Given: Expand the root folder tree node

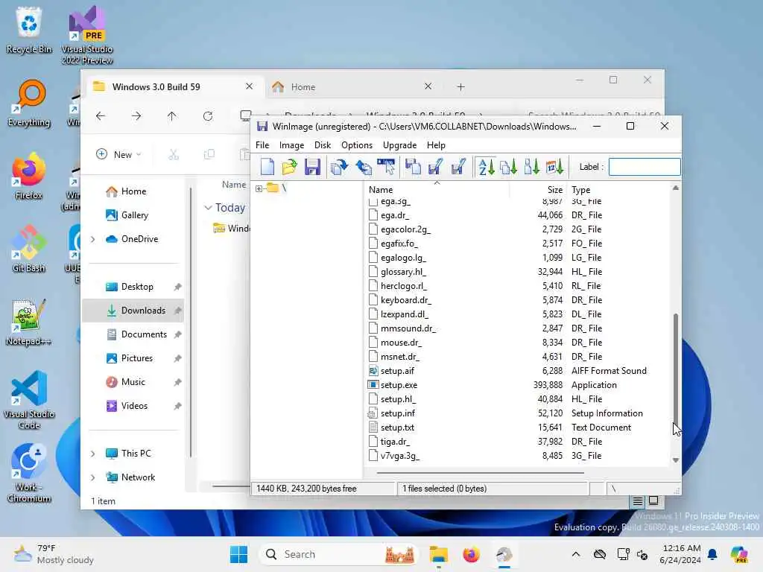Looking at the screenshot, I should [259, 188].
